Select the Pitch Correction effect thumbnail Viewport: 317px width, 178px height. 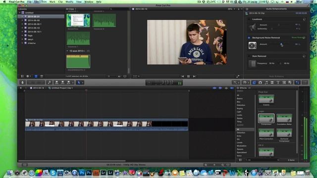click(266, 133)
